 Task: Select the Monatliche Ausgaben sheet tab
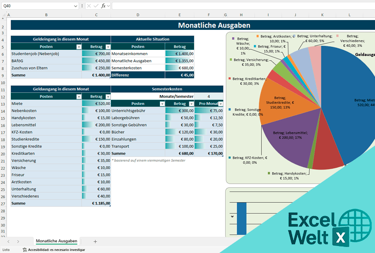(57, 241)
